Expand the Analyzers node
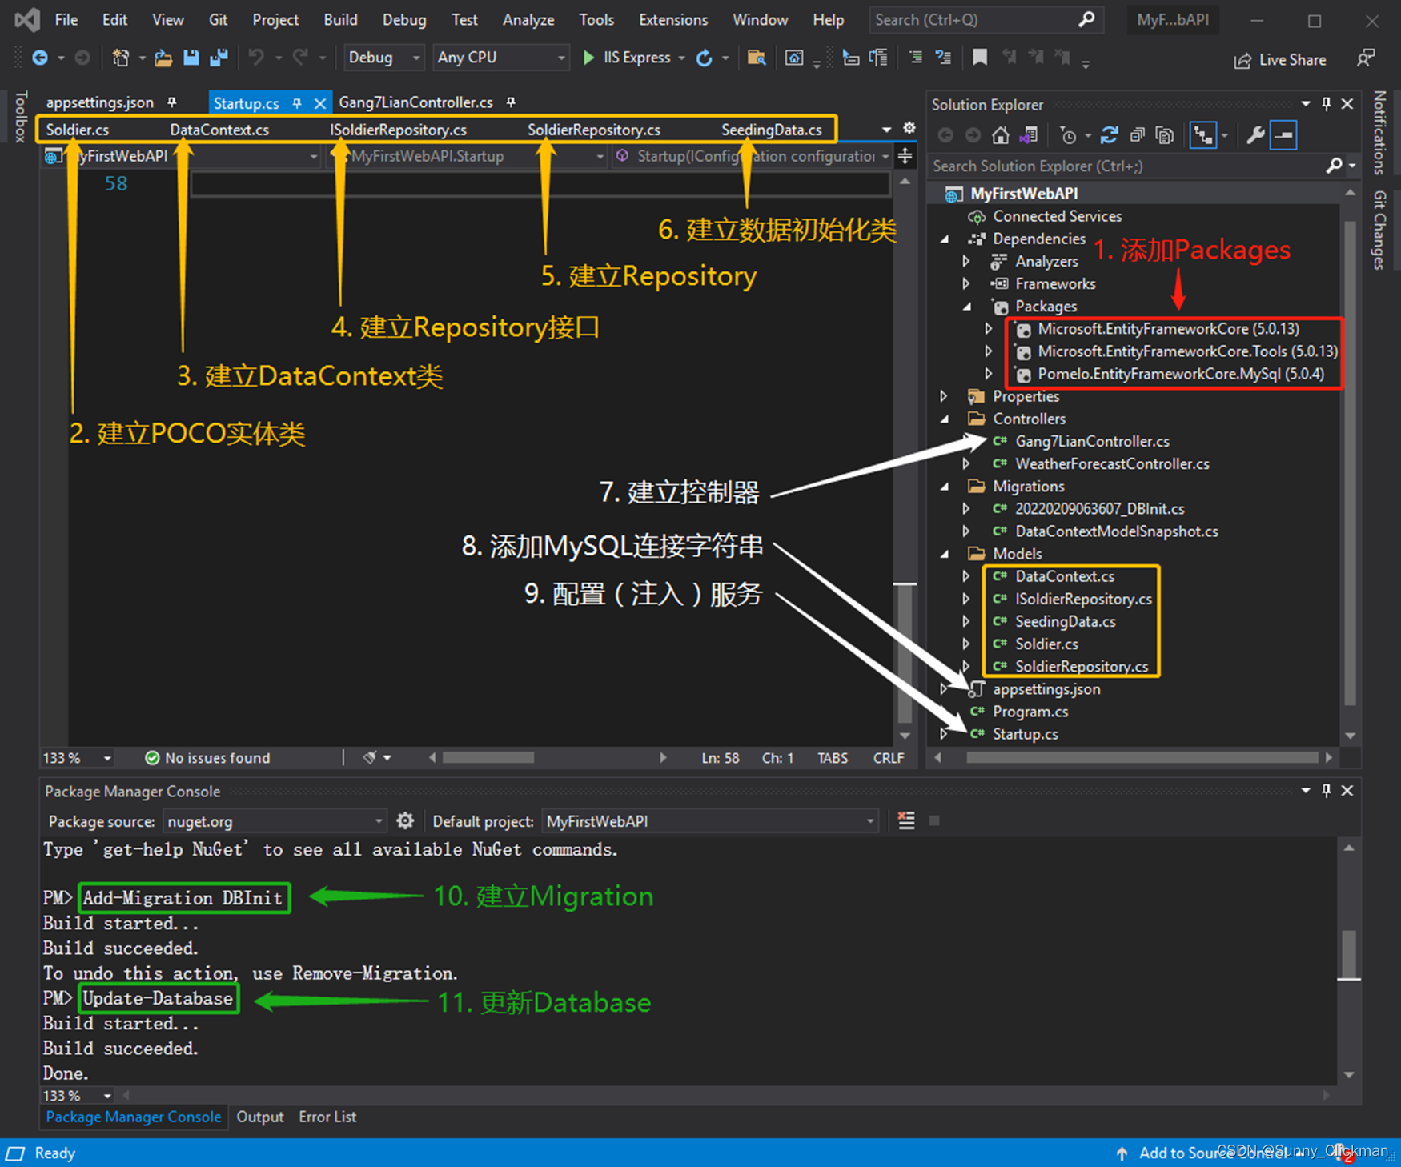This screenshot has width=1401, height=1167. (966, 261)
